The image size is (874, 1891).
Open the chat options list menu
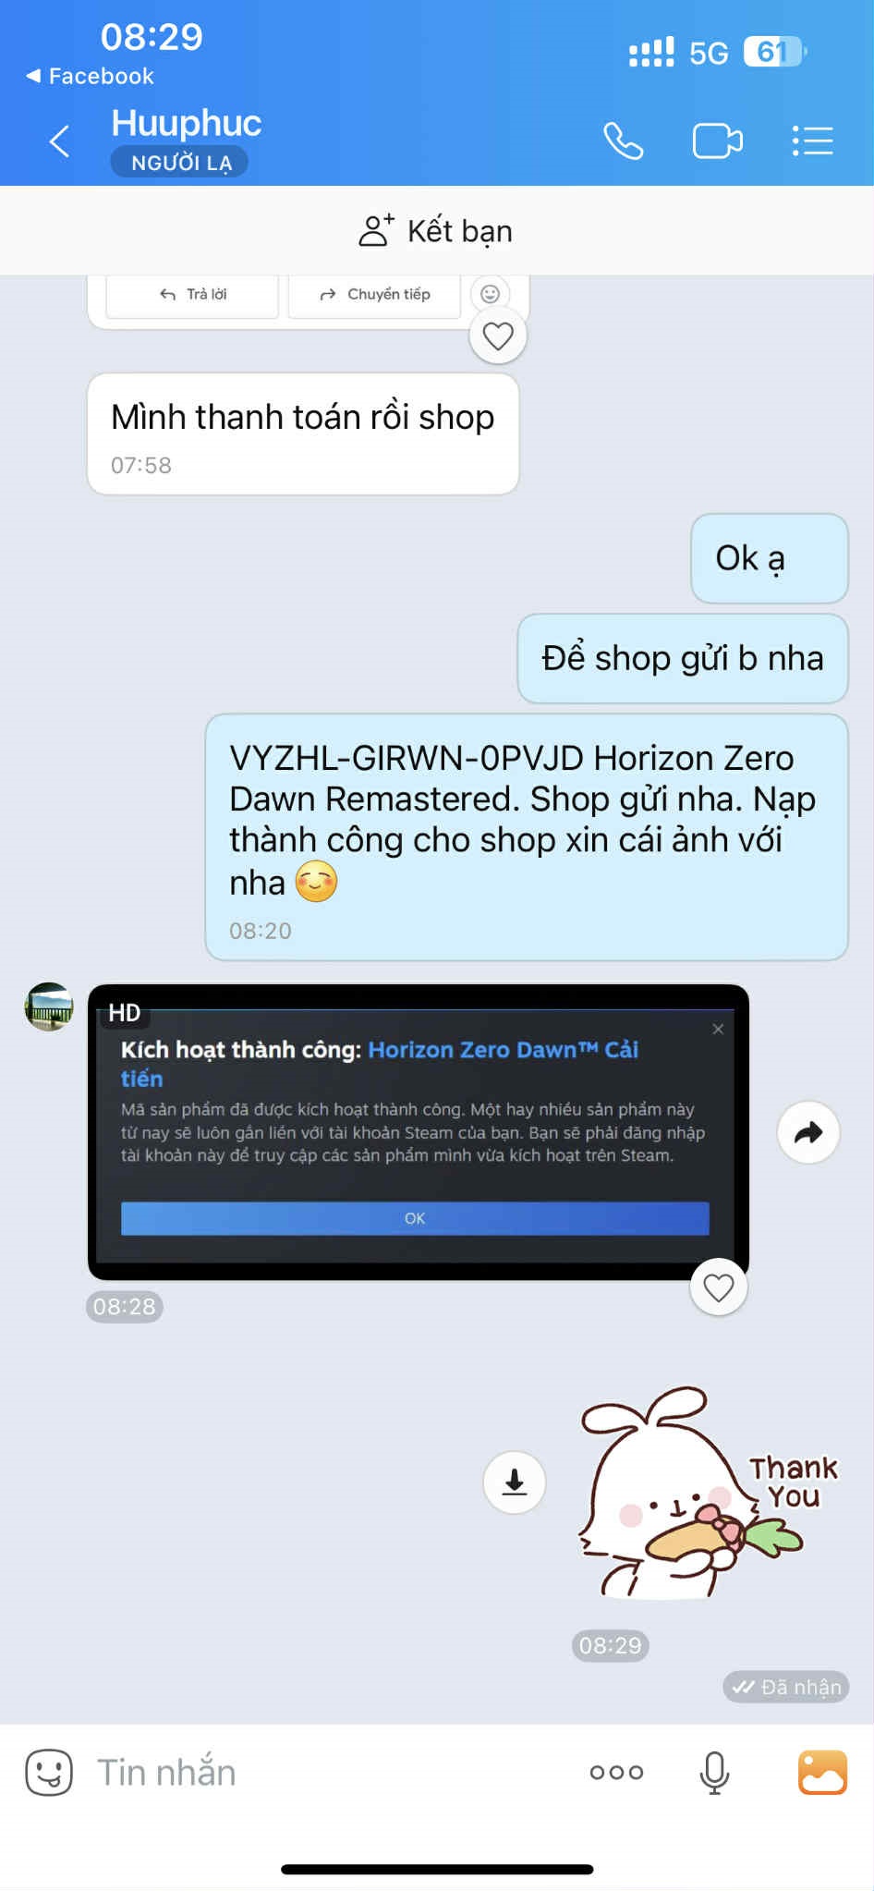tap(813, 141)
